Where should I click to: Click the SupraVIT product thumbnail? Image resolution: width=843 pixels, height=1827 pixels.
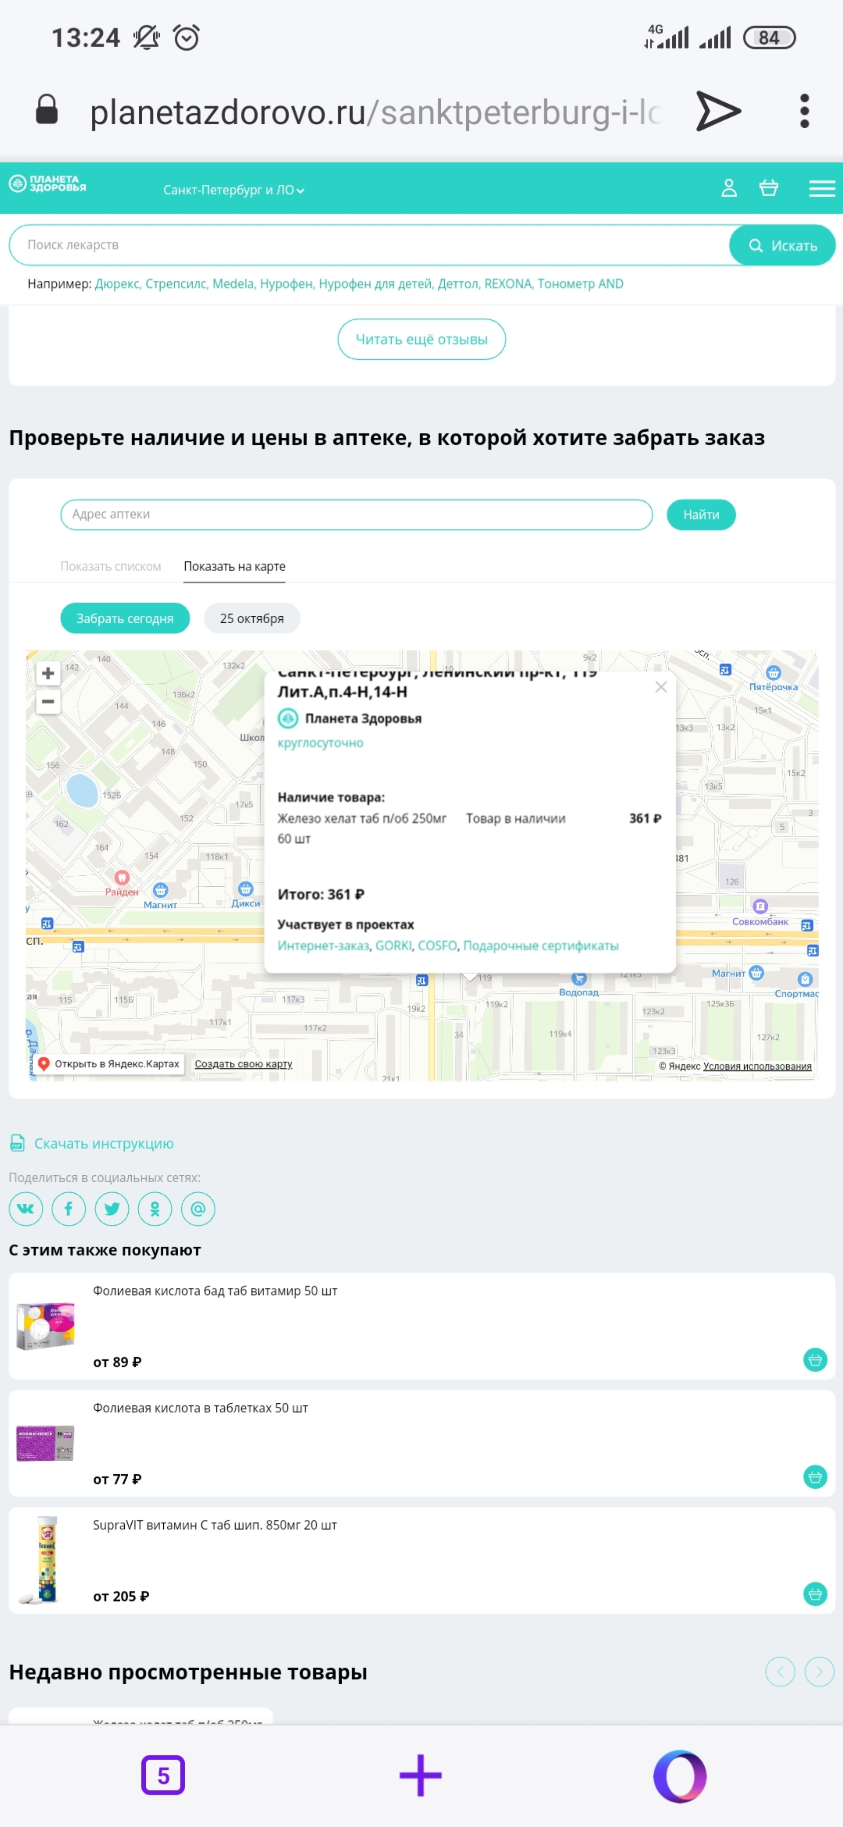(x=45, y=1560)
